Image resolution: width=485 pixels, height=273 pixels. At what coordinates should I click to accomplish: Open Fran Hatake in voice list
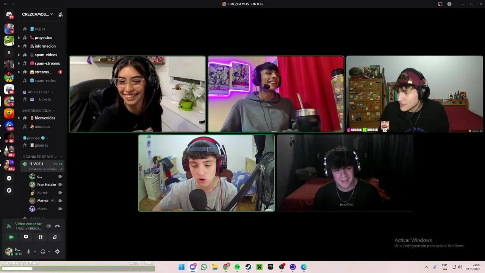[46, 185]
